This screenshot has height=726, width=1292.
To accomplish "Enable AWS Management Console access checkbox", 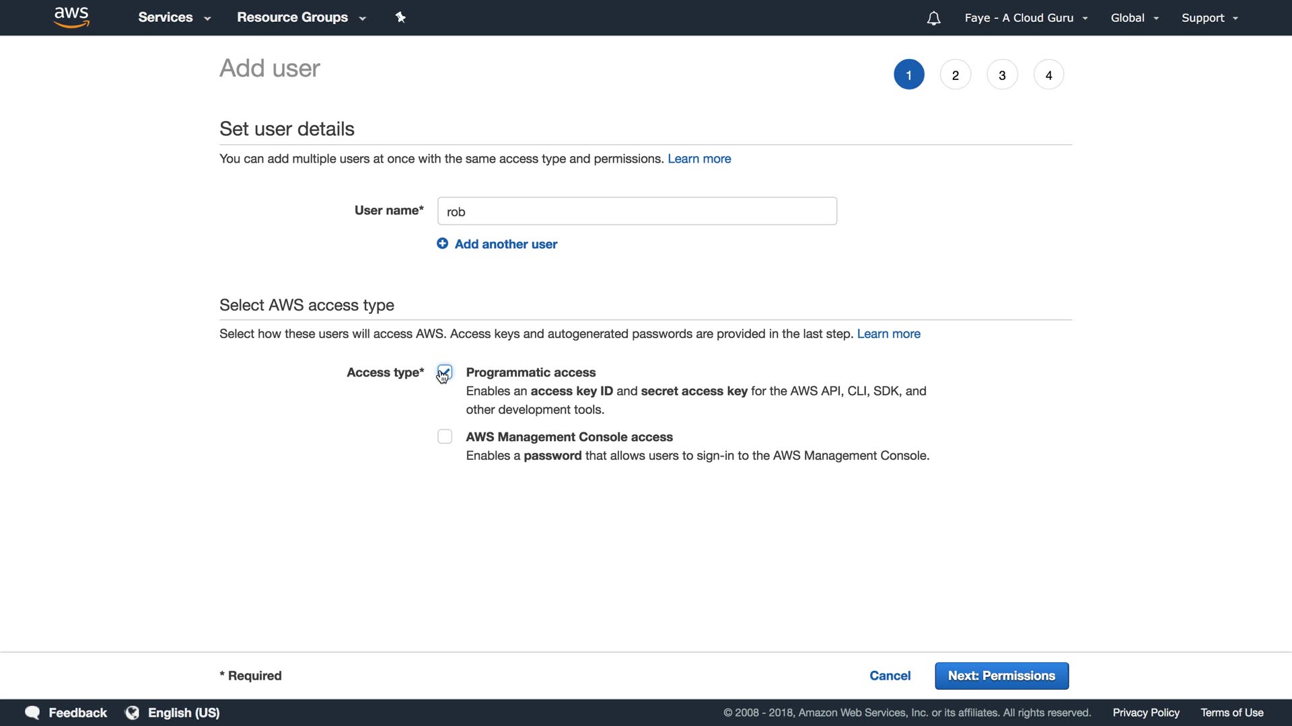I will [x=445, y=437].
